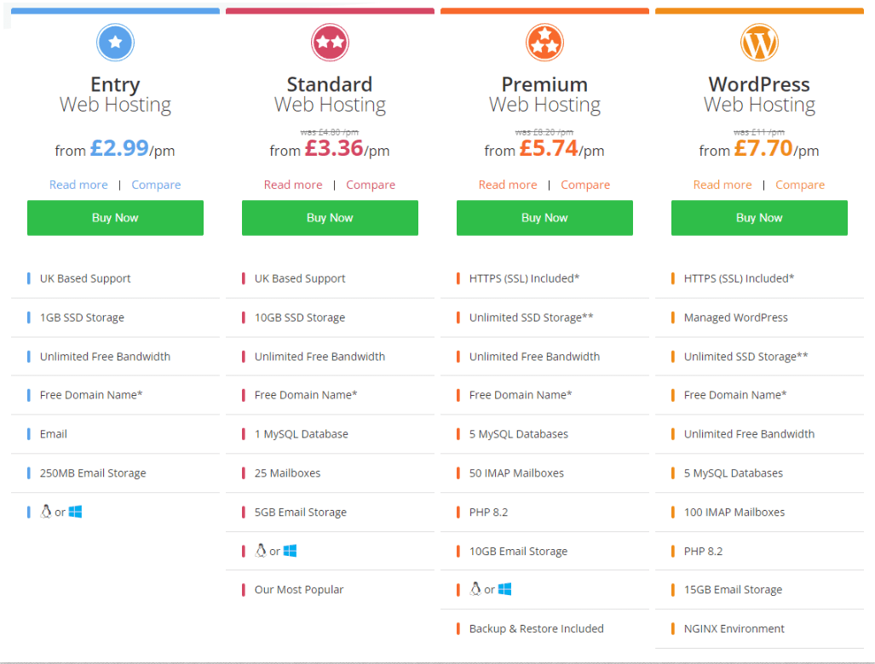Click the WordPress logo icon
Image resolution: width=875 pixels, height=664 pixels.
point(759,43)
